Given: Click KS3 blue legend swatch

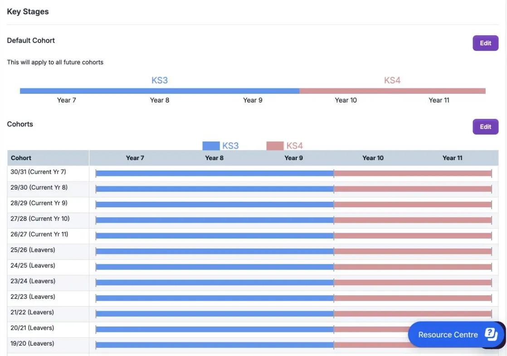Looking at the screenshot, I should (211, 146).
